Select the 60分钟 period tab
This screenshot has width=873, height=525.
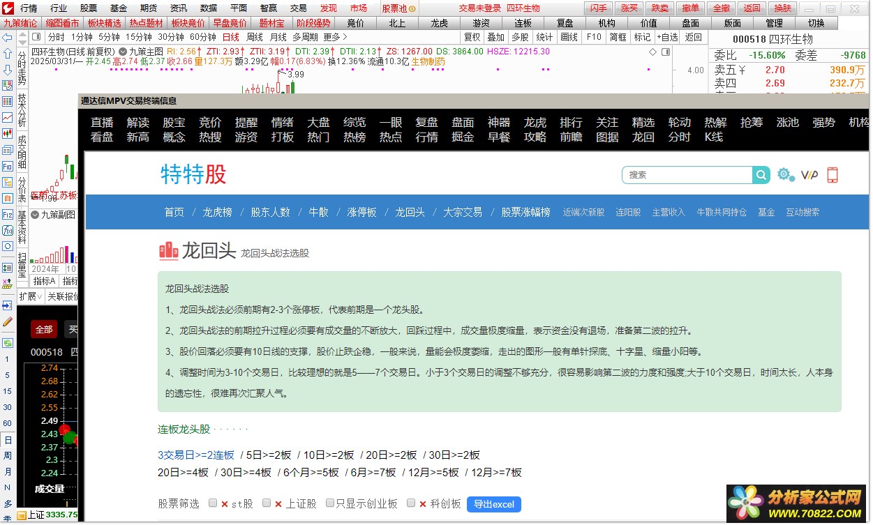click(x=202, y=37)
